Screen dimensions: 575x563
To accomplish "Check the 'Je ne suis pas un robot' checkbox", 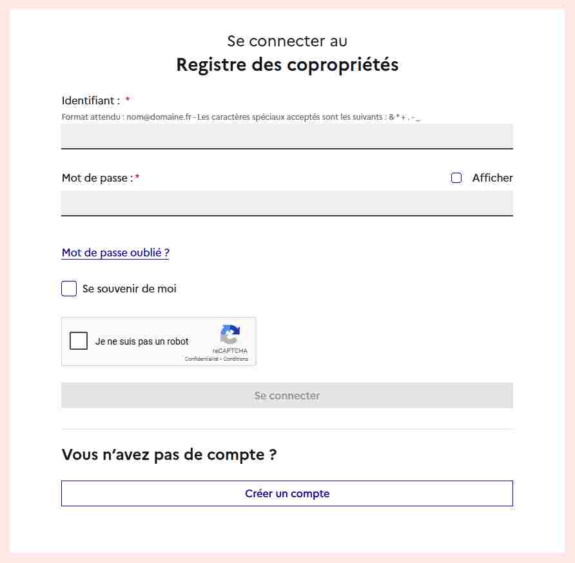I will (x=78, y=340).
